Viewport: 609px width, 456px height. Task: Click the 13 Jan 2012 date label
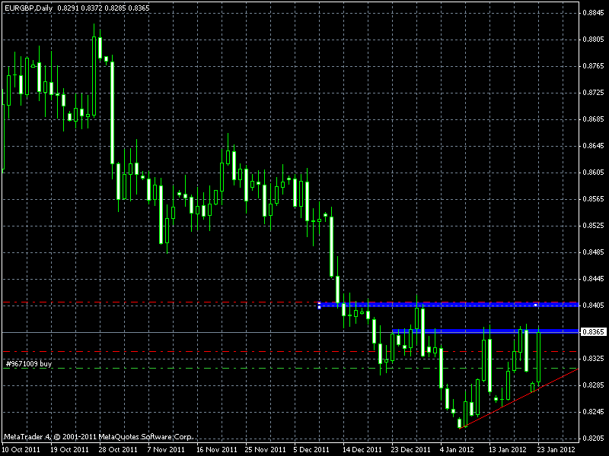(508, 450)
